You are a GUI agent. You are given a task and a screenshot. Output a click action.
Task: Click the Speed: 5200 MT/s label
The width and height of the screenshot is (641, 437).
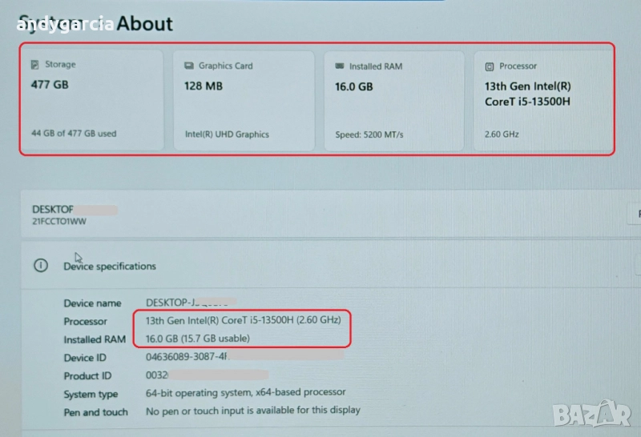point(369,134)
